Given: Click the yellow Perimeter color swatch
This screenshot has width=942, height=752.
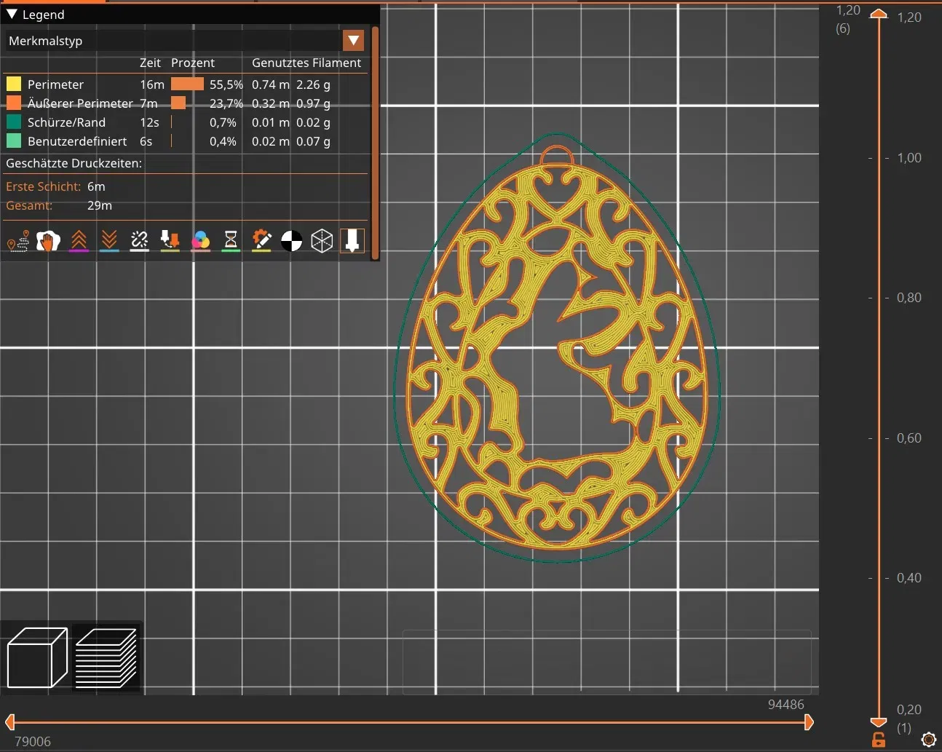Looking at the screenshot, I should tap(14, 84).
